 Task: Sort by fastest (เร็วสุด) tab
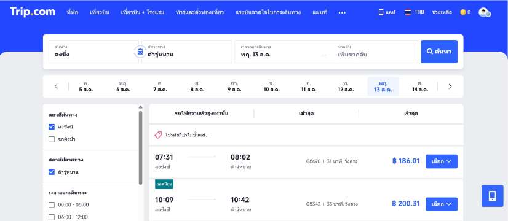411,114
